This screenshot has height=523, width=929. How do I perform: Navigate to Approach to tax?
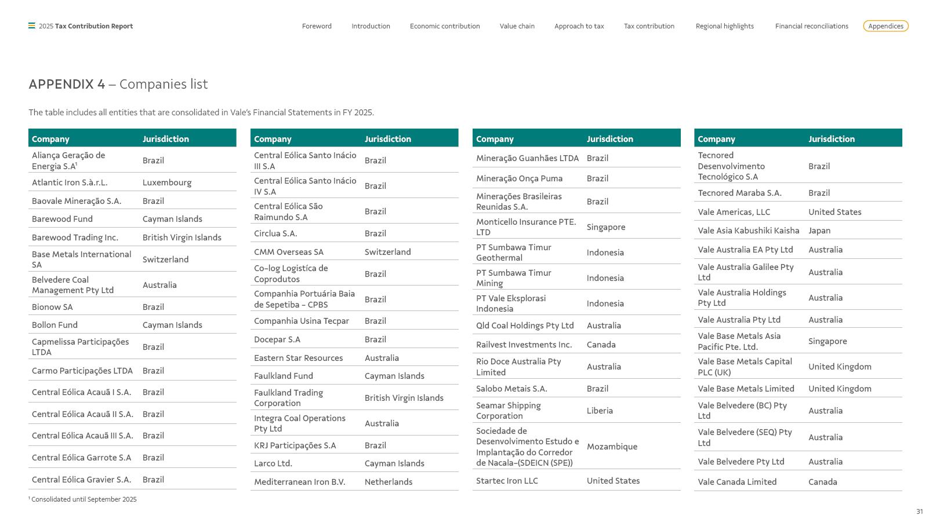point(579,26)
